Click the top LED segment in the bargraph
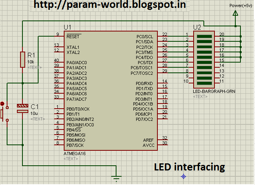 point(204,37)
